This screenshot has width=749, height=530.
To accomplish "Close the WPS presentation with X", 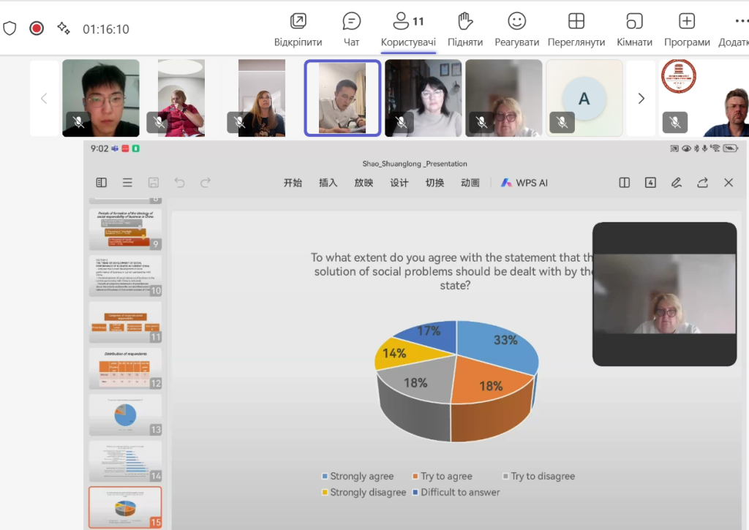I will click(729, 183).
